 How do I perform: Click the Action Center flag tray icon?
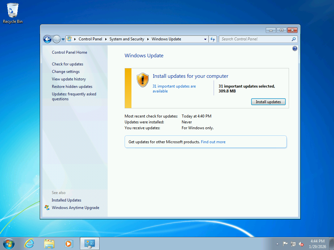tap(285, 244)
